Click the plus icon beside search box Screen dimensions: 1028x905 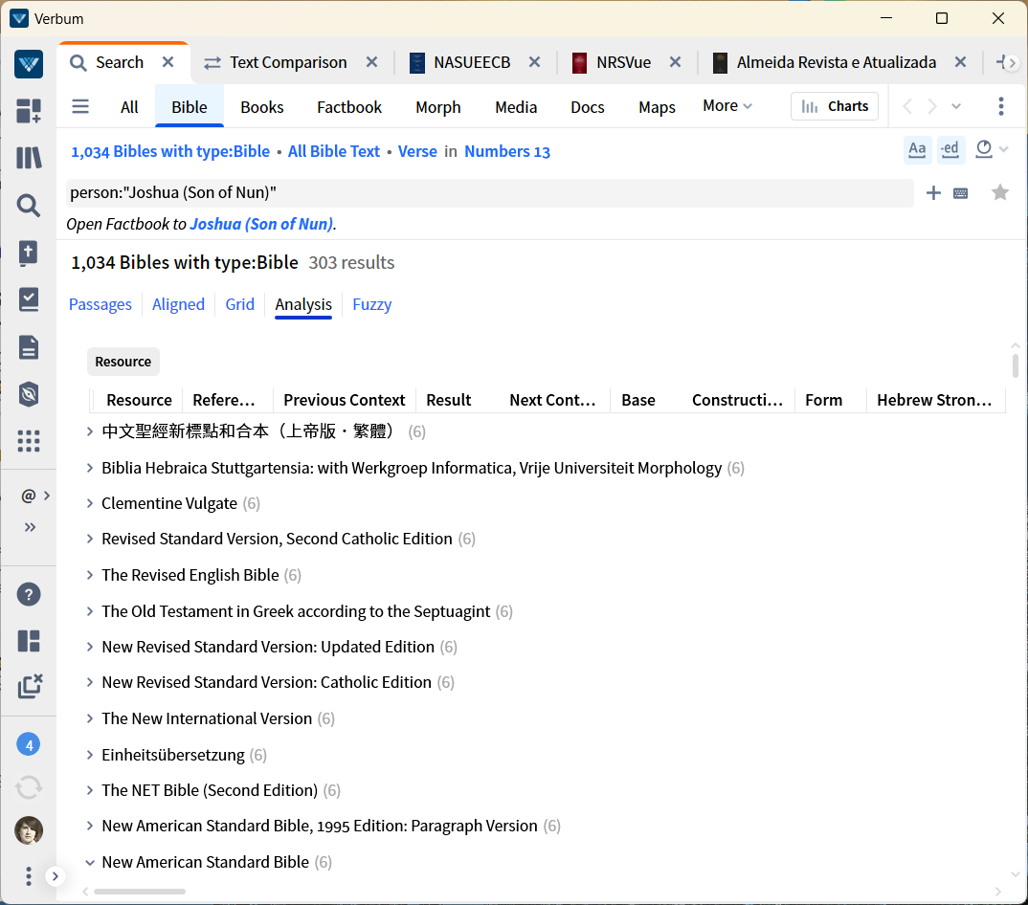click(933, 192)
